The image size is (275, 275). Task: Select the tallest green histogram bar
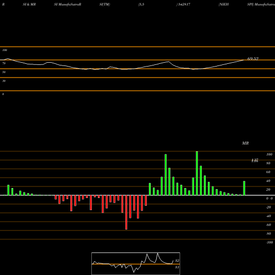click(197, 173)
